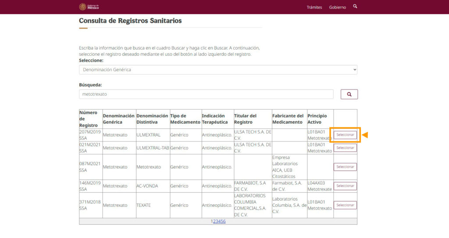
Task: Click the 146M2019 SSA registration number cell
Action: tap(90, 186)
